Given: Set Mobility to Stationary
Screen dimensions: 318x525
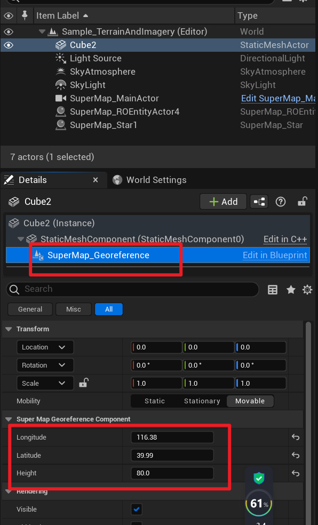Looking at the screenshot, I should point(202,401).
